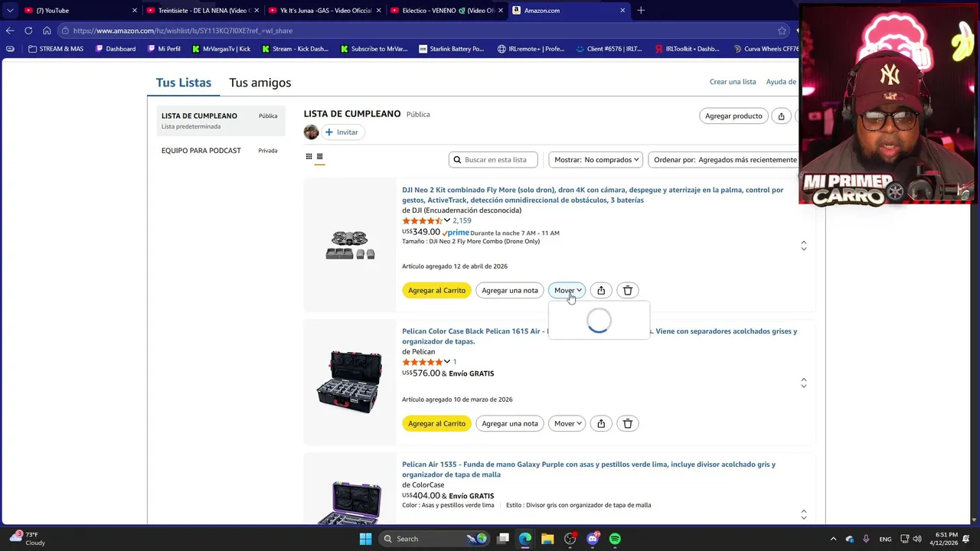Select LISTA DE CUMPLEANO in sidebar

click(x=220, y=120)
